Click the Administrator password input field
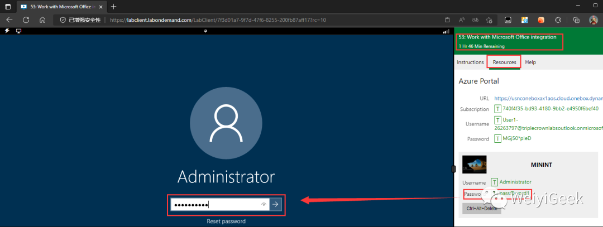 coord(220,205)
